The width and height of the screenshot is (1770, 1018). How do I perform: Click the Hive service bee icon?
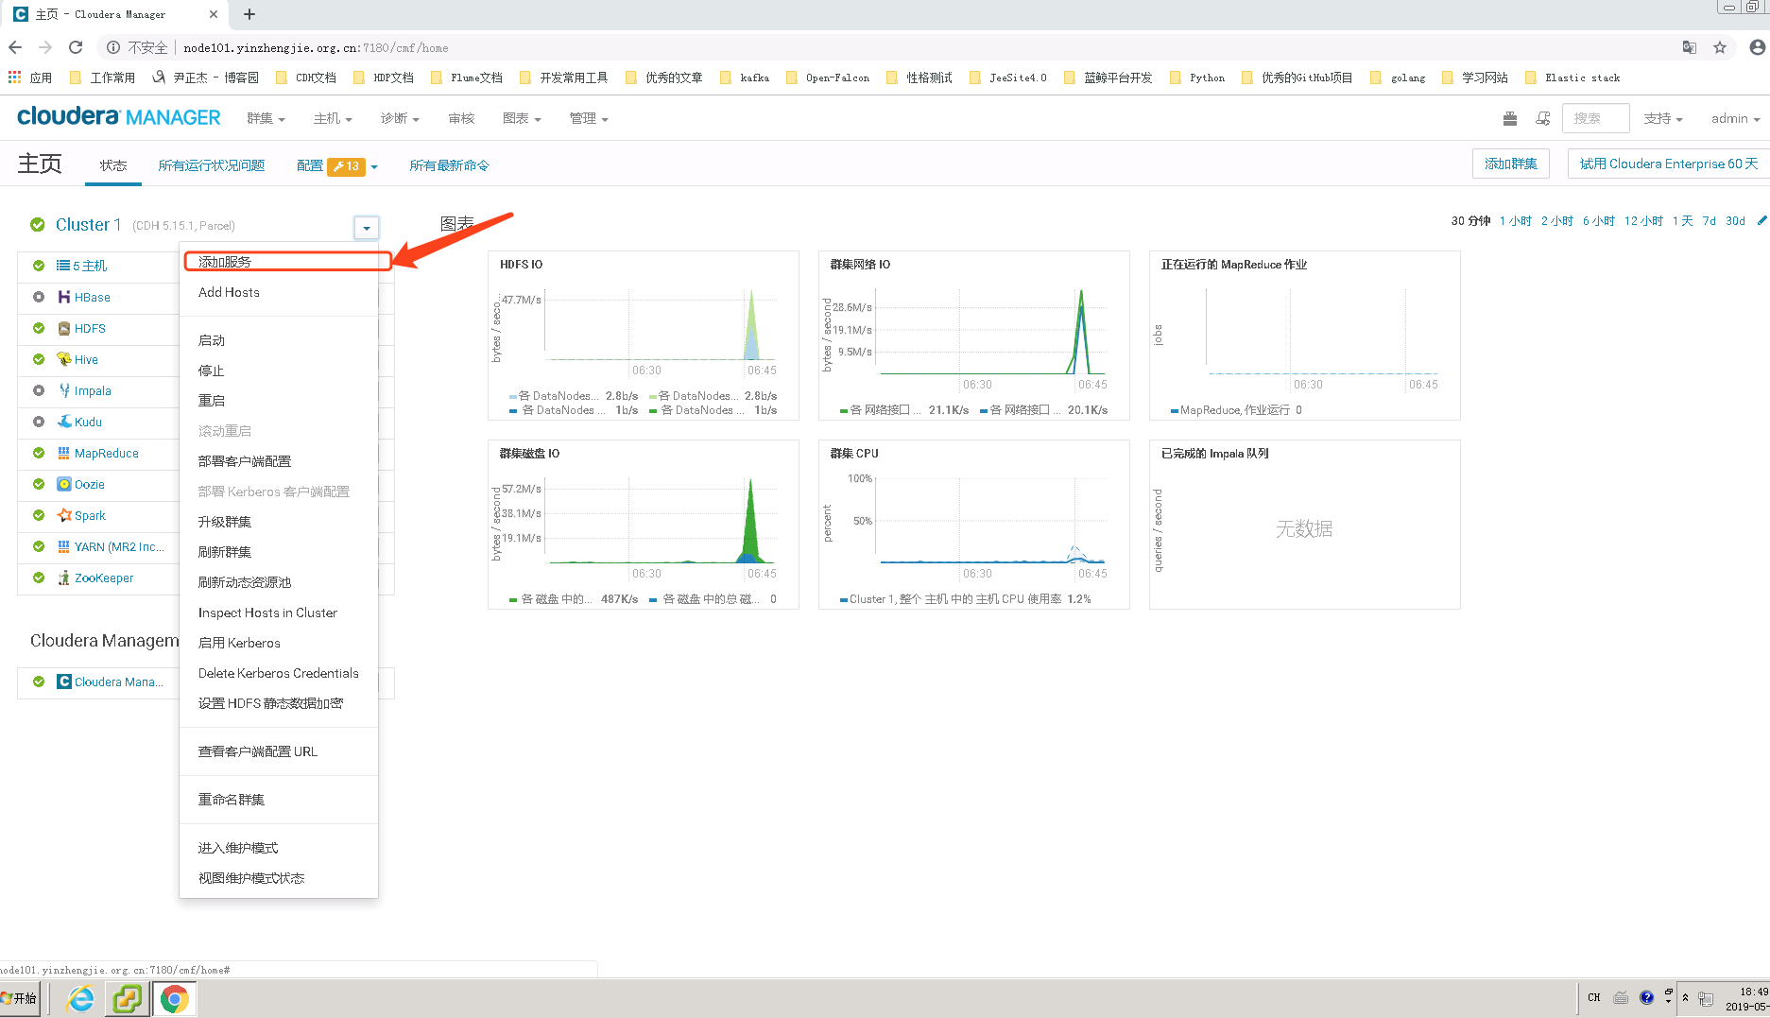[x=62, y=359]
